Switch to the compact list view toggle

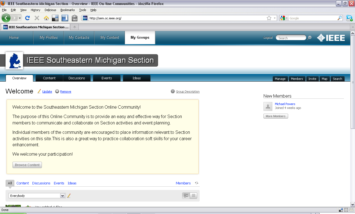194,195
